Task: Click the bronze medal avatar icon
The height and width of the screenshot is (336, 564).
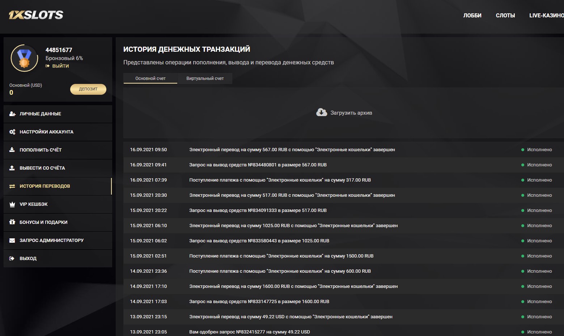Action: (x=24, y=58)
